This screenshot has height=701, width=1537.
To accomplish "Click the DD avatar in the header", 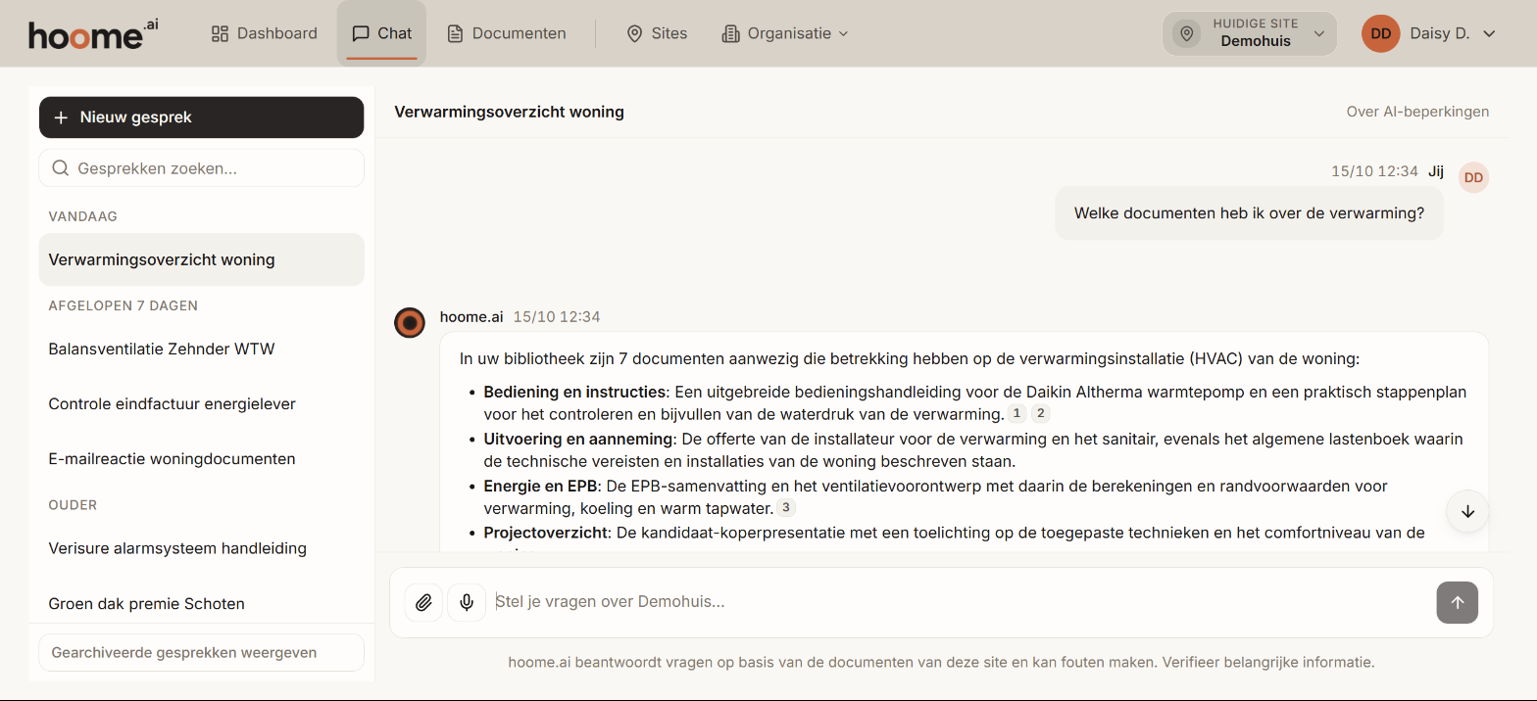I will (1381, 33).
